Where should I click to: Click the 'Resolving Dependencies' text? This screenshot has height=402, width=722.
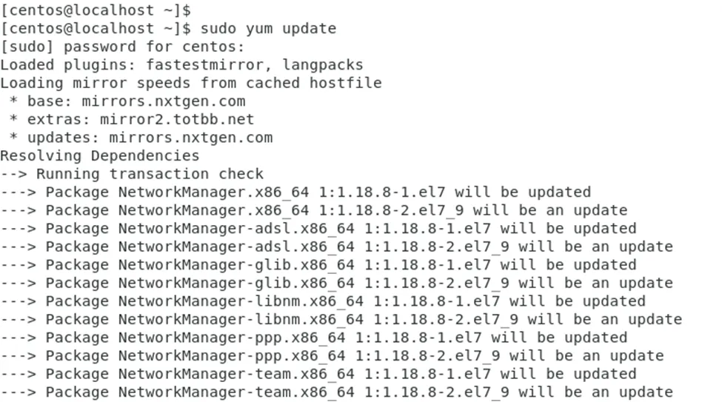pos(99,155)
